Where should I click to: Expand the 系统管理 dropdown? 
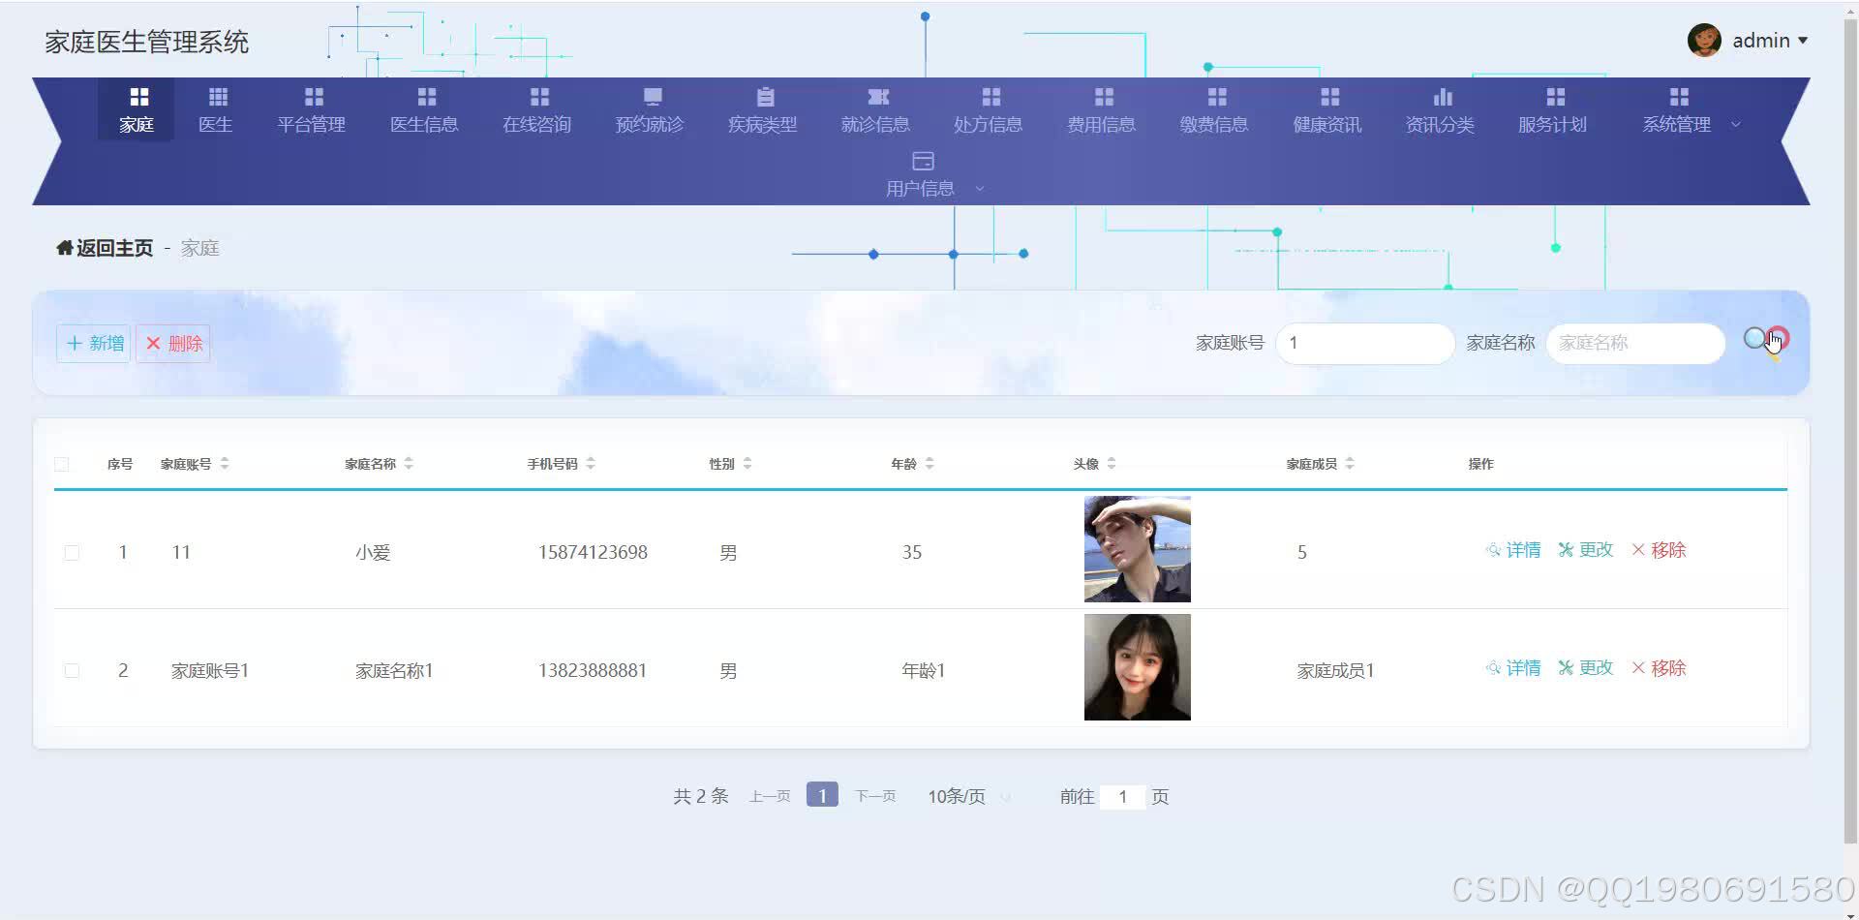(1736, 124)
